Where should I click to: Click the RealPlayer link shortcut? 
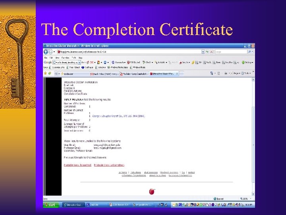coord(87,67)
